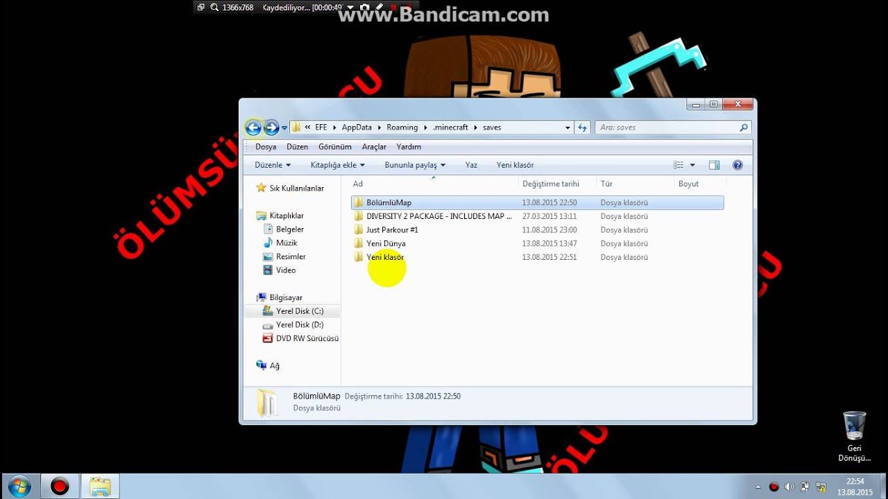Open Geri Dönüşüm recycle bin desktop icon
Screen dimensions: 888x499
(854, 437)
